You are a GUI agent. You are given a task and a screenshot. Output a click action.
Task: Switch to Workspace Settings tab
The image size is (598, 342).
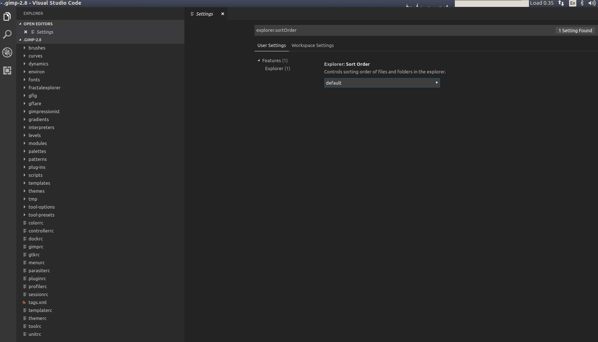(x=313, y=45)
